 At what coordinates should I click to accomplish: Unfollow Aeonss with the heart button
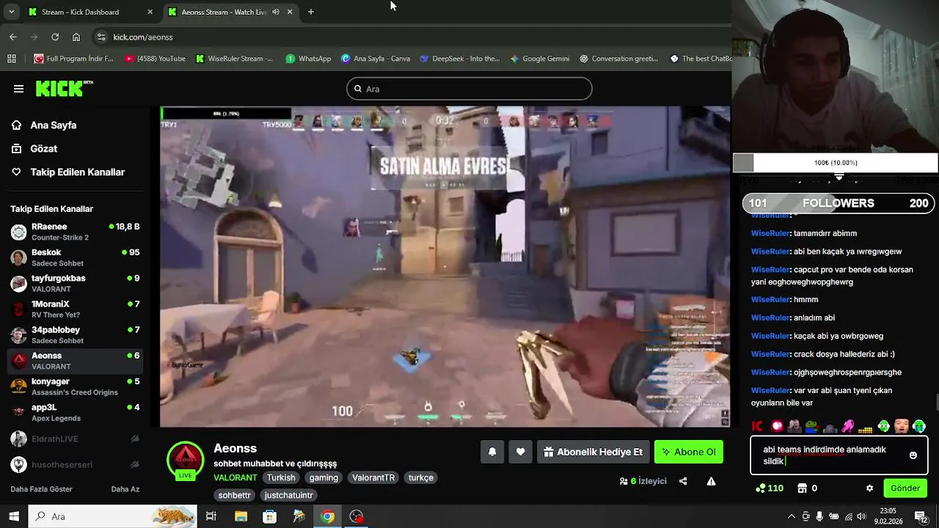(x=520, y=452)
